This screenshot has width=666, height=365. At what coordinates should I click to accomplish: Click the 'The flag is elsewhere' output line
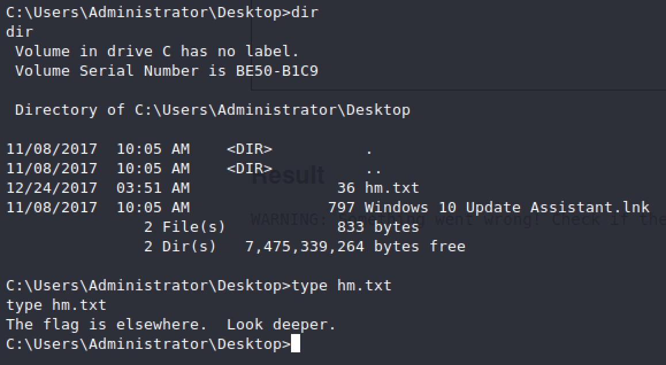(171, 324)
